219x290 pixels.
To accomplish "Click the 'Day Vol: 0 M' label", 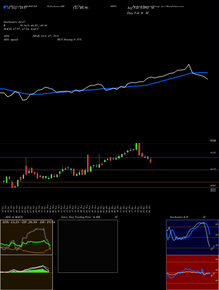I will 138,13.
